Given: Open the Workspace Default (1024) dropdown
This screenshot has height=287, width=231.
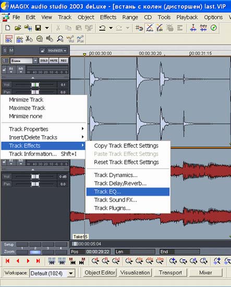Looking at the screenshot, I should 71,273.
